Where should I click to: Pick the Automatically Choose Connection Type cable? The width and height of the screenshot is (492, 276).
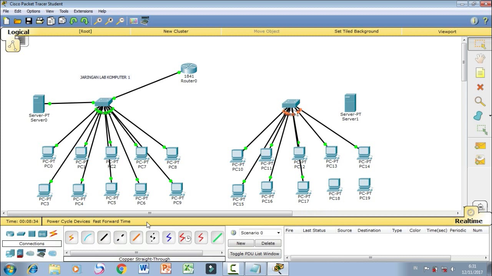pos(71,238)
